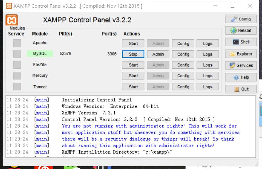Click the Mercury module name
Viewport: 262px width, 169px height.
click(40, 75)
